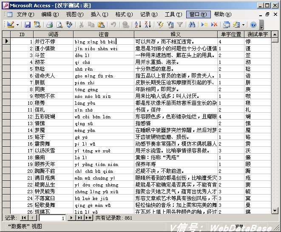Click the table control-menu icon beside 文件
Viewport: 281px width, 232px height.
[x=9, y=14]
